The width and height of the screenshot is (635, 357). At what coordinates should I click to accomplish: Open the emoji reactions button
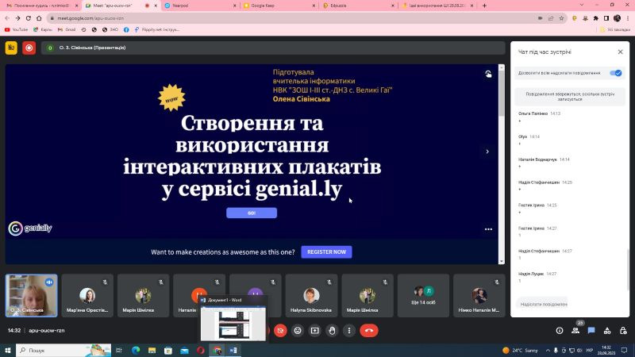[x=298, y=331]
